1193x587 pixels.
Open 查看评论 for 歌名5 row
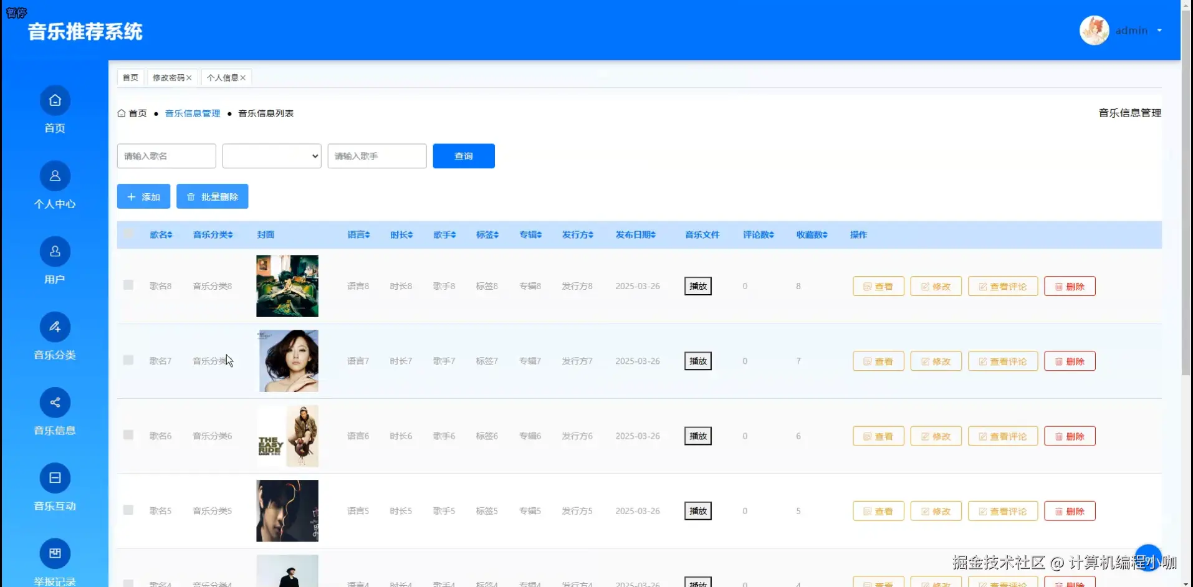[x=1003, y=511]
